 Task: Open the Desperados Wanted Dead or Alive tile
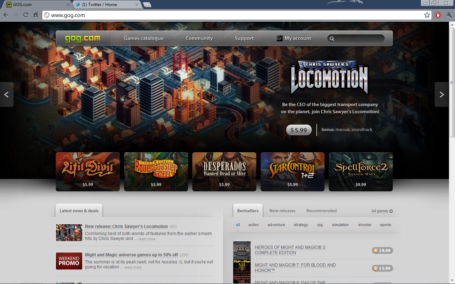point(224,172)
